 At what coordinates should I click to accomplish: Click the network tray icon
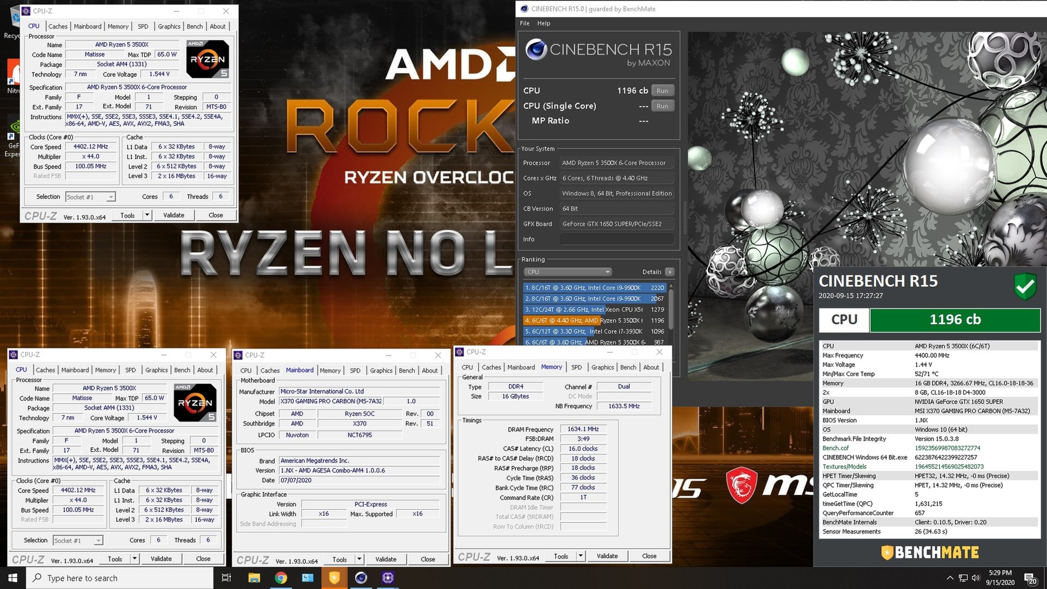(x=963, y=578)
